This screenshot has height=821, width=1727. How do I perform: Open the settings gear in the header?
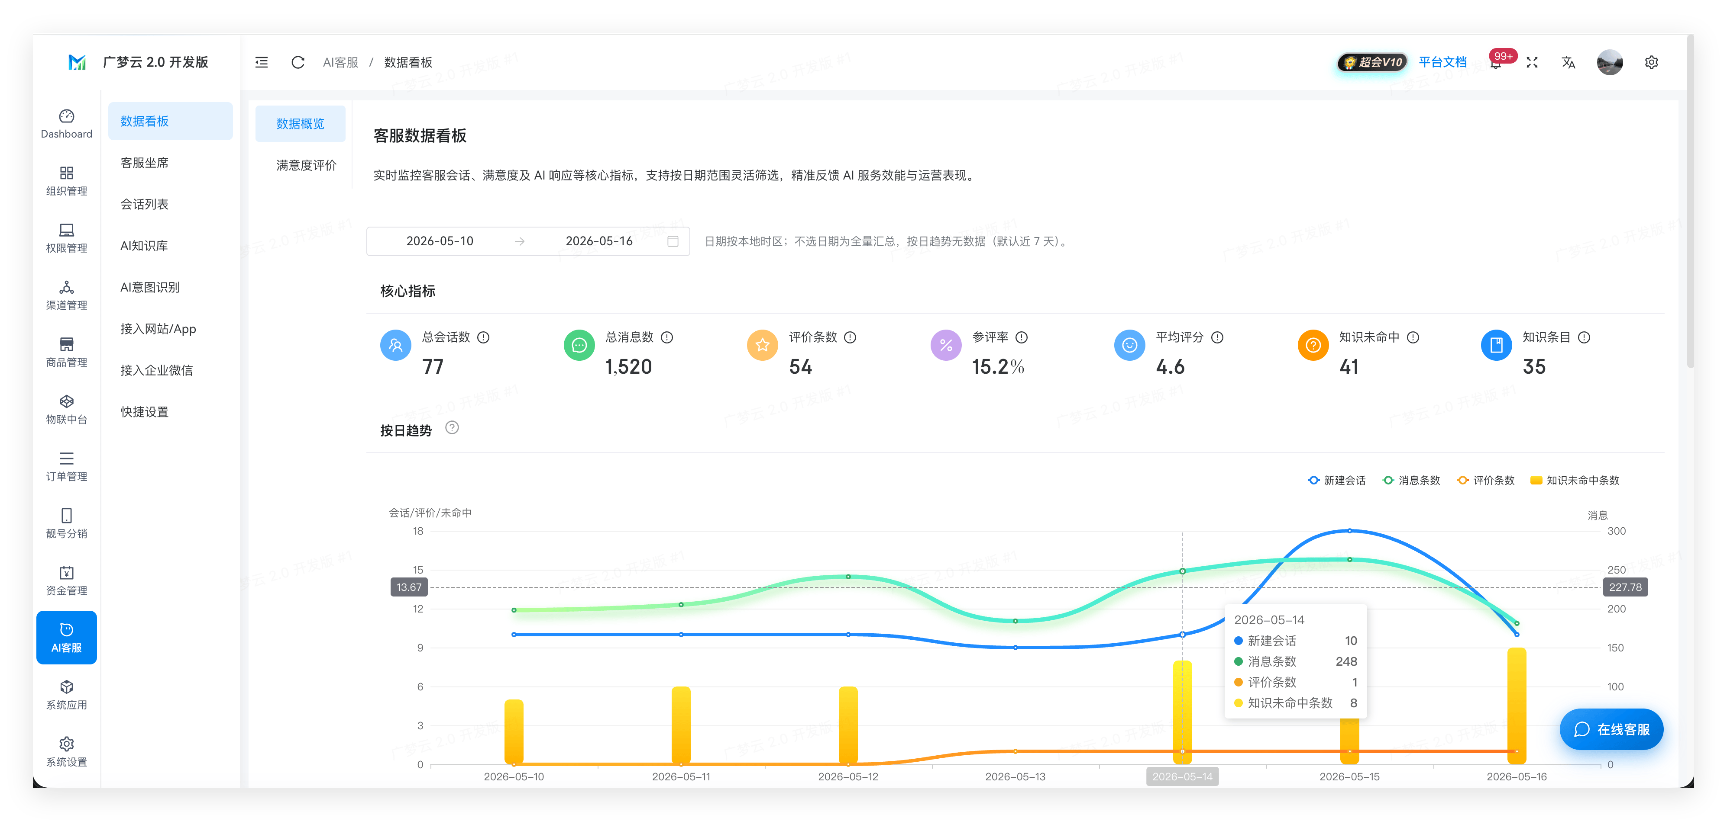1651,62
